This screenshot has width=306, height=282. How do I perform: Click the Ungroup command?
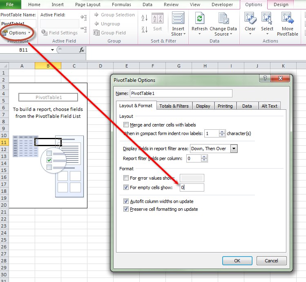click(x=107, y=24)
